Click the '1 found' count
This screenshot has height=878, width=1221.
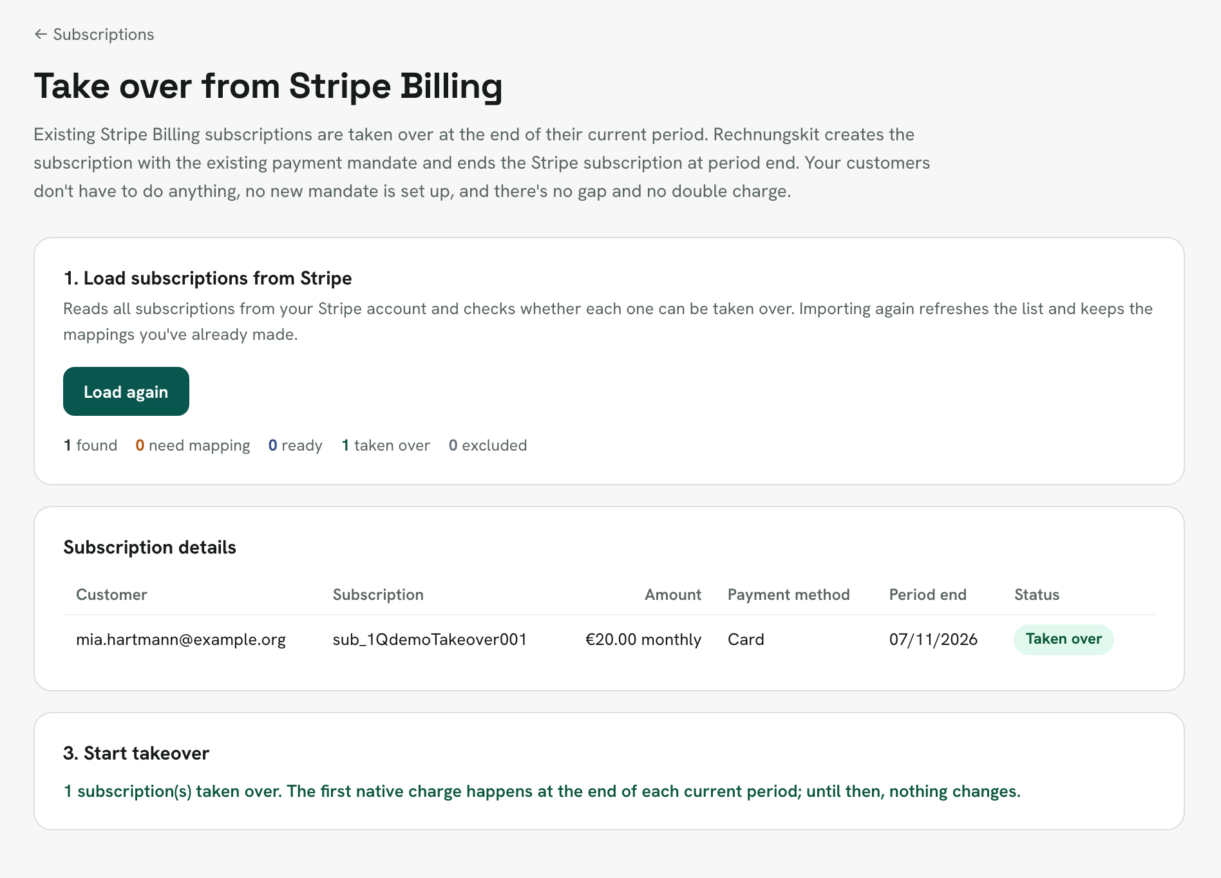click(x=90, y=445)
